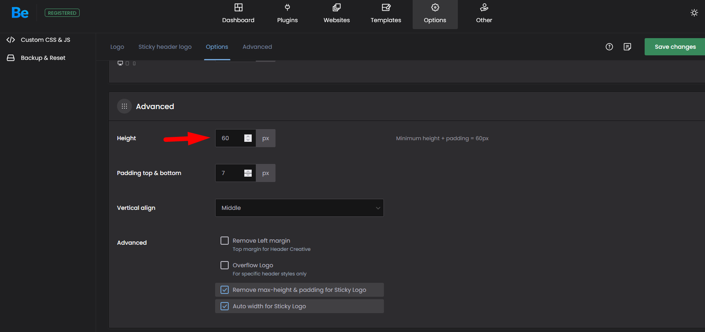Switch to the Logo tab
Viewport: 705px width, 332px height.
click(x=117, y=47)
